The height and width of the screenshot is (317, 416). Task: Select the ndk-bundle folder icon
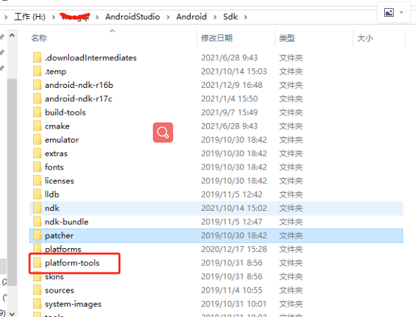[x=37, y=222]
